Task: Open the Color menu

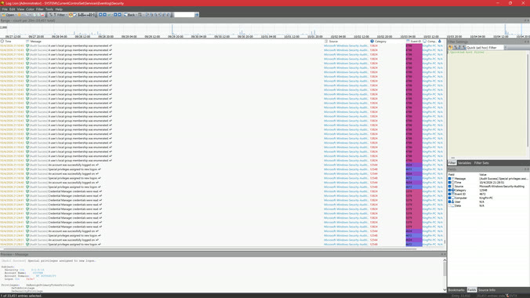Action: (x=30, y=9)
